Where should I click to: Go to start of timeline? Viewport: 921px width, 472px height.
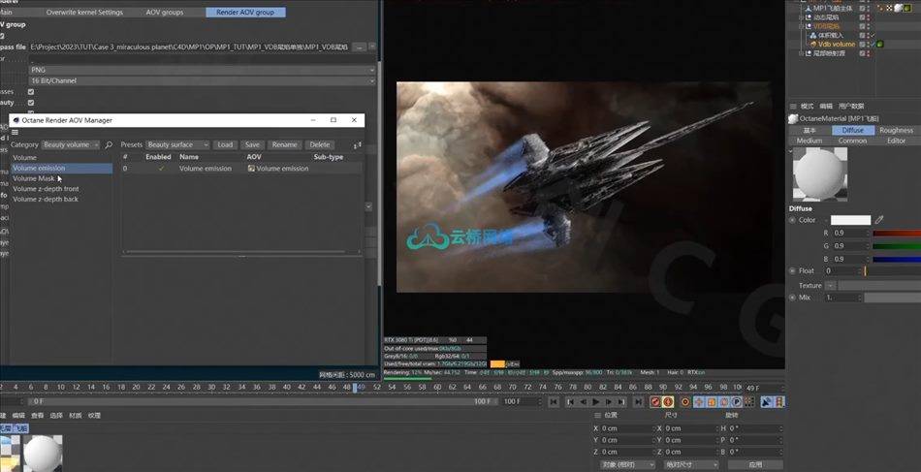(554, 401)
